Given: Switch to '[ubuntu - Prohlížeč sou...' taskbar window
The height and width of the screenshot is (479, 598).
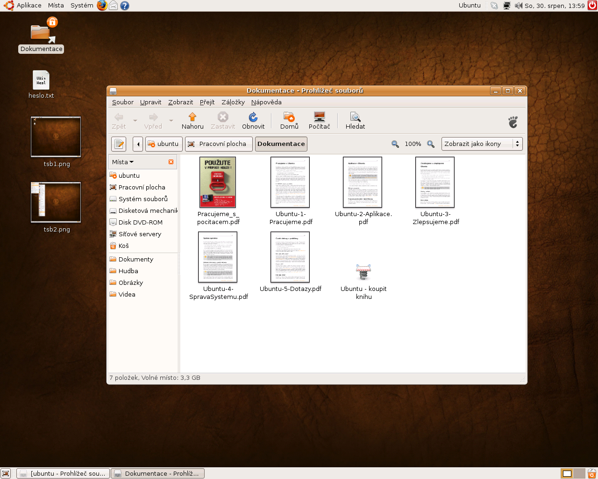Looking at the screenshot, I should (x=63, y=473).
